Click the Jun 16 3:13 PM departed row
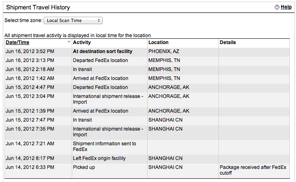This screenshot has width=296, height=182. (x=147, y=60)
